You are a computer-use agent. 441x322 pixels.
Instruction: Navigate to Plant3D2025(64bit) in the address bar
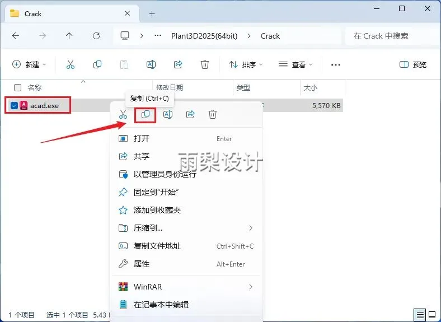(x=204, y=36)
